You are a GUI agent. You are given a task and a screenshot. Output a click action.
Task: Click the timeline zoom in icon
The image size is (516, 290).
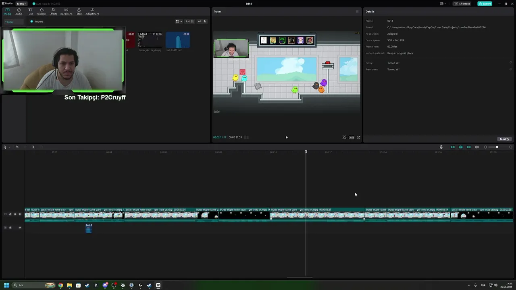coord(511,147)
